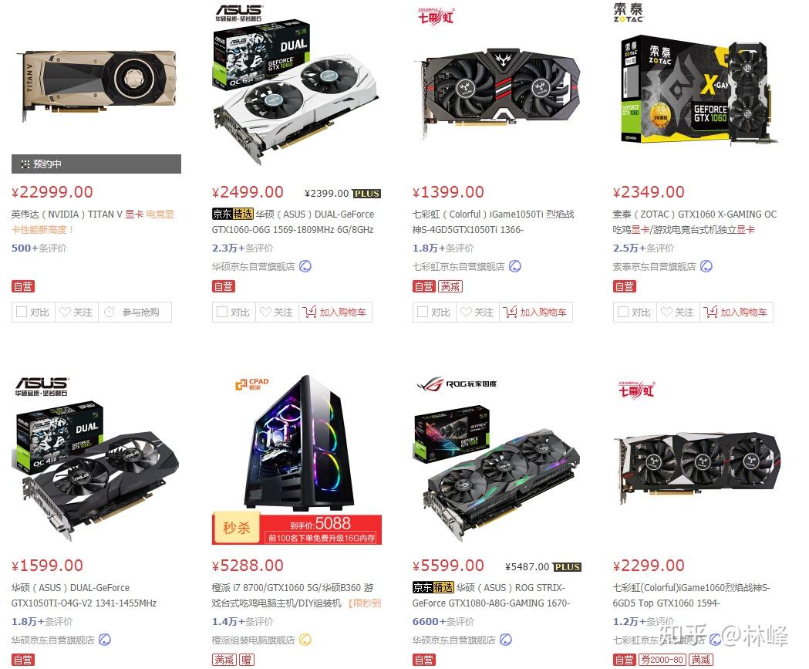Open the ROG STRIX GTX1080 product title
Screen dimensions: 809x669
coord(491,595)
